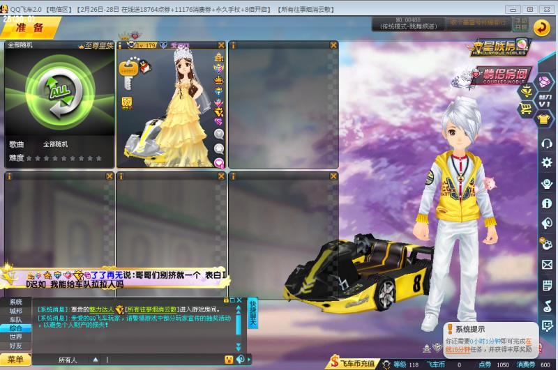
Task: Click the 魅力达人 link in system message
Action: [x=101, y=309]
